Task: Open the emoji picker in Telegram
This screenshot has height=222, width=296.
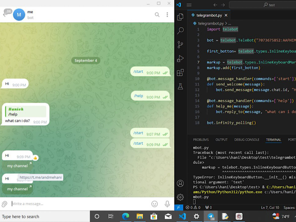Action: (x=154, y=204)
